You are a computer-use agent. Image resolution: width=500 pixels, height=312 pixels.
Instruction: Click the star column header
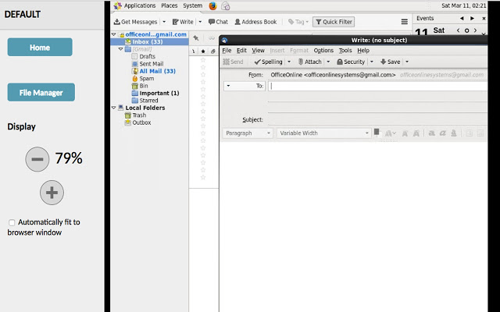click(203, 51)
